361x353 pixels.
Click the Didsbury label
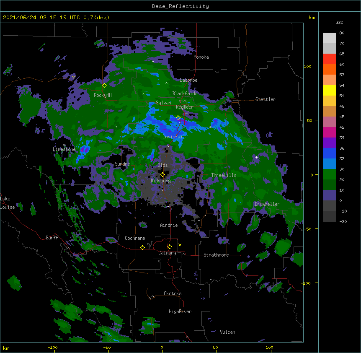click(161, 181)
